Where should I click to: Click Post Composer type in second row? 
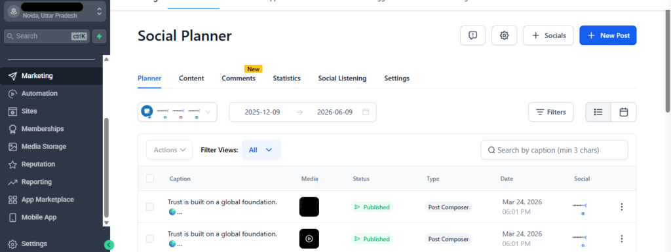coord(448,239)
